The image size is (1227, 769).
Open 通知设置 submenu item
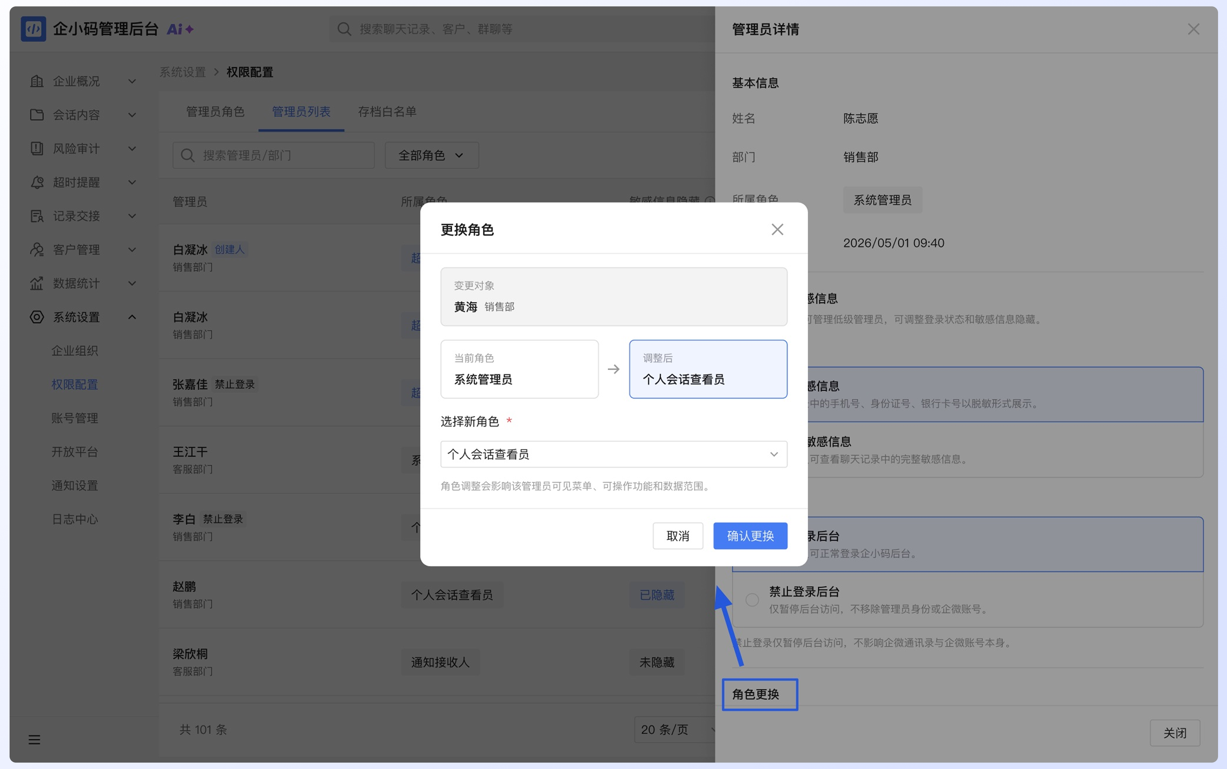(x=75, y=485)
